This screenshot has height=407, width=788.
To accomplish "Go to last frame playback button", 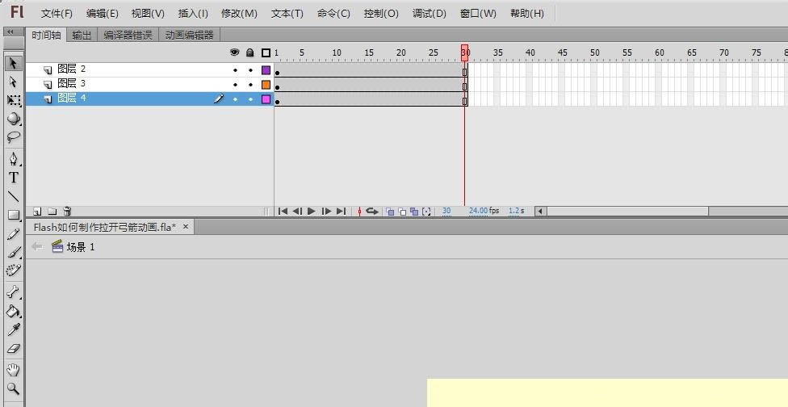I will tap(342, 211).
